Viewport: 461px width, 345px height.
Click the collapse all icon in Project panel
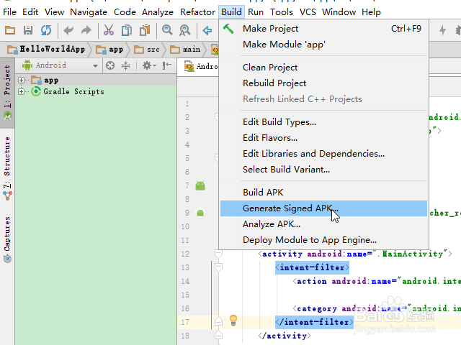[126, 65]
